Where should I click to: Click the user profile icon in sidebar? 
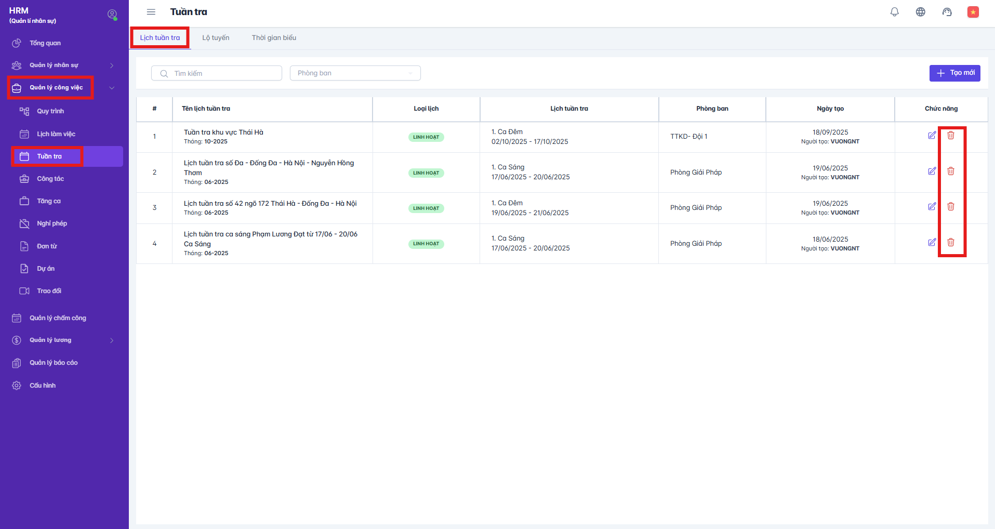point(112,15)
